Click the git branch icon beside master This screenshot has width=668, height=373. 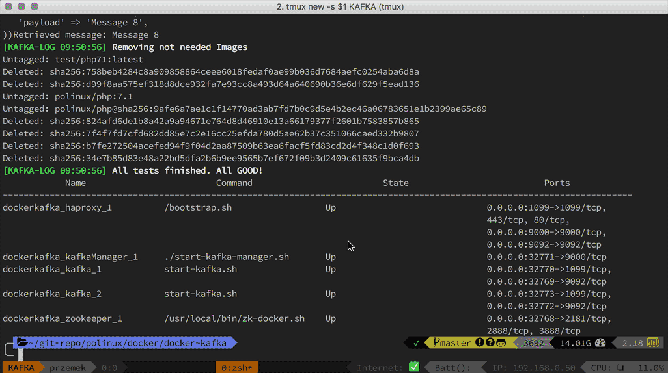click(x=436, y=342)
